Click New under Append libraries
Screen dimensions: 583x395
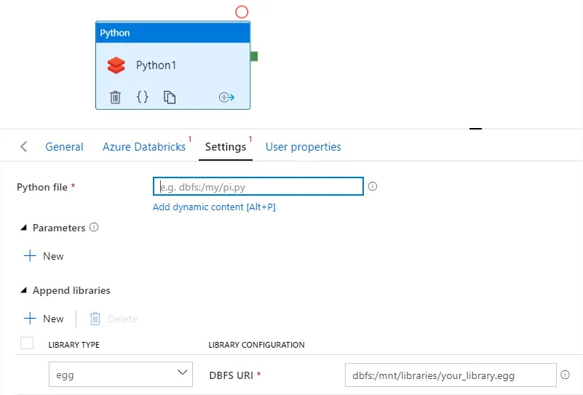pyautogui.click(x=53, y=319)
